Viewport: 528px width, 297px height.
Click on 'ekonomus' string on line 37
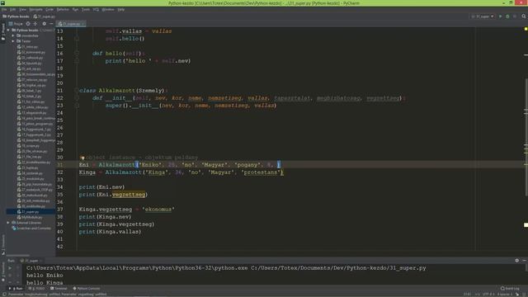point(158,209)
